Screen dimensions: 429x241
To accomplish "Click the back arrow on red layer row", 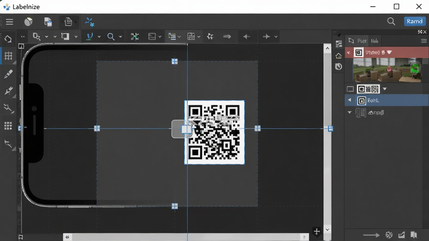I will click(349, 52).
